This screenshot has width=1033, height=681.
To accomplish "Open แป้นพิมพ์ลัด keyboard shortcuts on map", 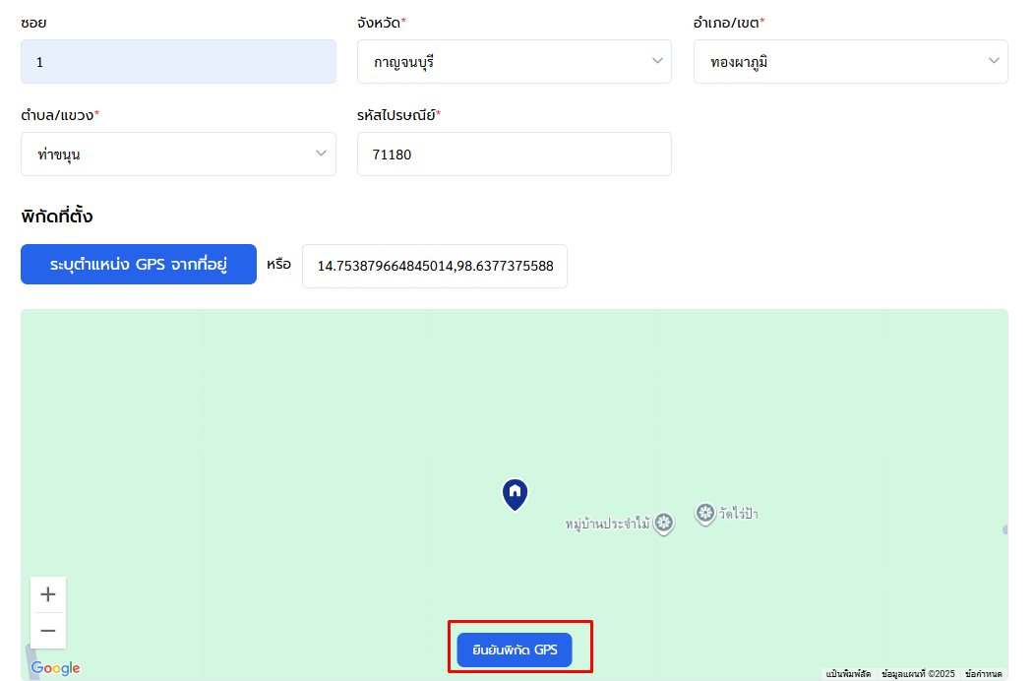I will click(x=848, y=674).
